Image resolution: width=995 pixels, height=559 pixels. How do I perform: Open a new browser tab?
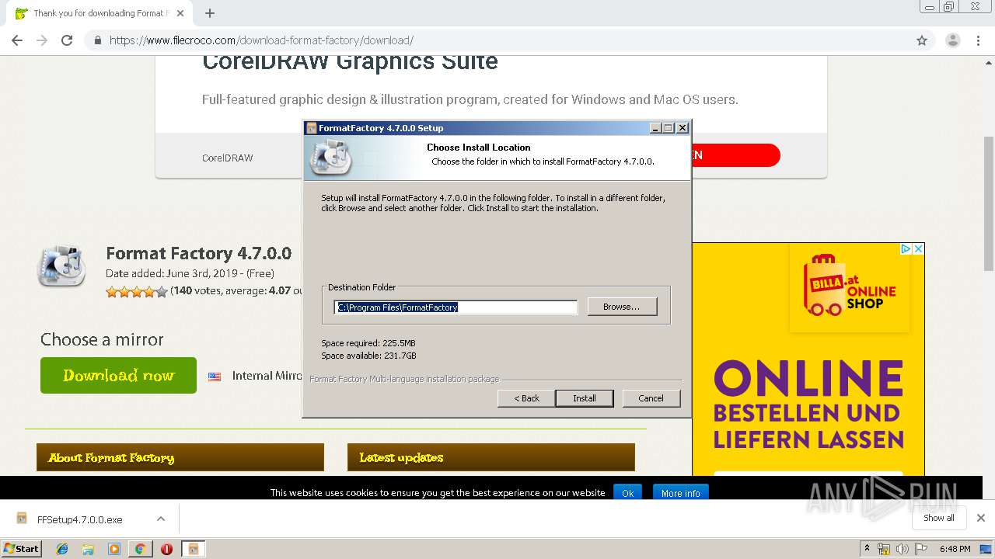point(209,13)
